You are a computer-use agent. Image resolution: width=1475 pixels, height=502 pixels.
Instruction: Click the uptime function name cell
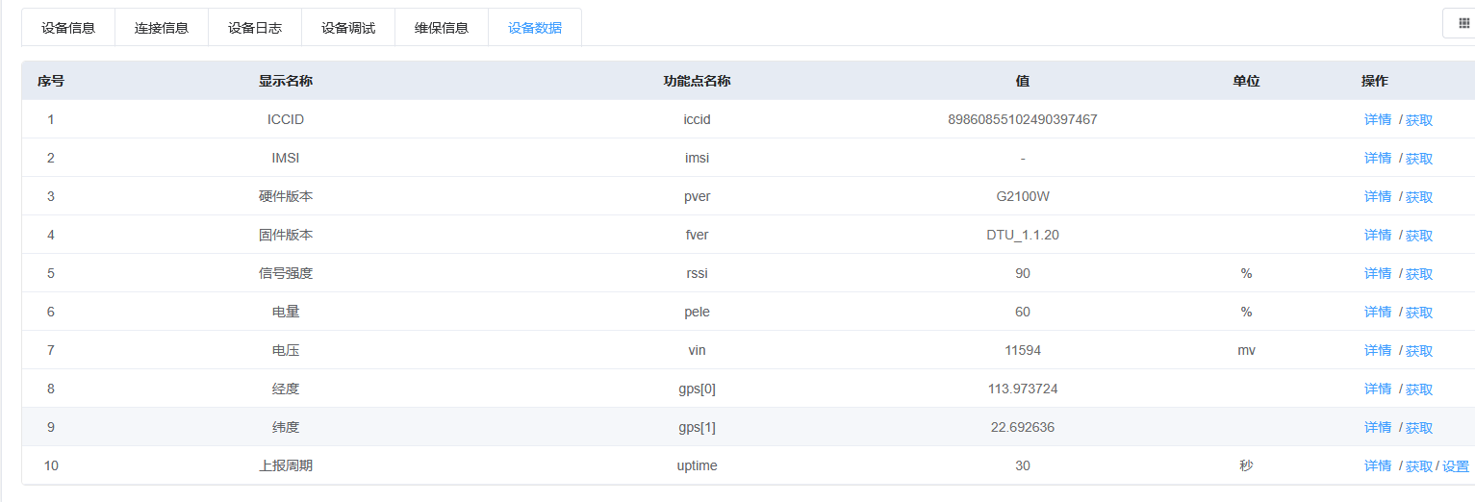698,465
